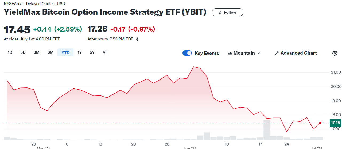The image size is (346, 149).
Task: Switch to the 3M range
Action: click(x=37, y=52)
